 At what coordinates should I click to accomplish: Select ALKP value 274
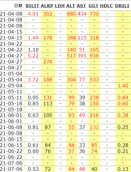(48, 62)
